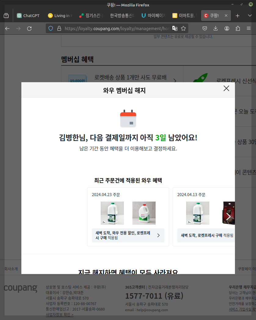Open the tracking protection shield icon
The image size is (256, 320).
tap(51, 28)
